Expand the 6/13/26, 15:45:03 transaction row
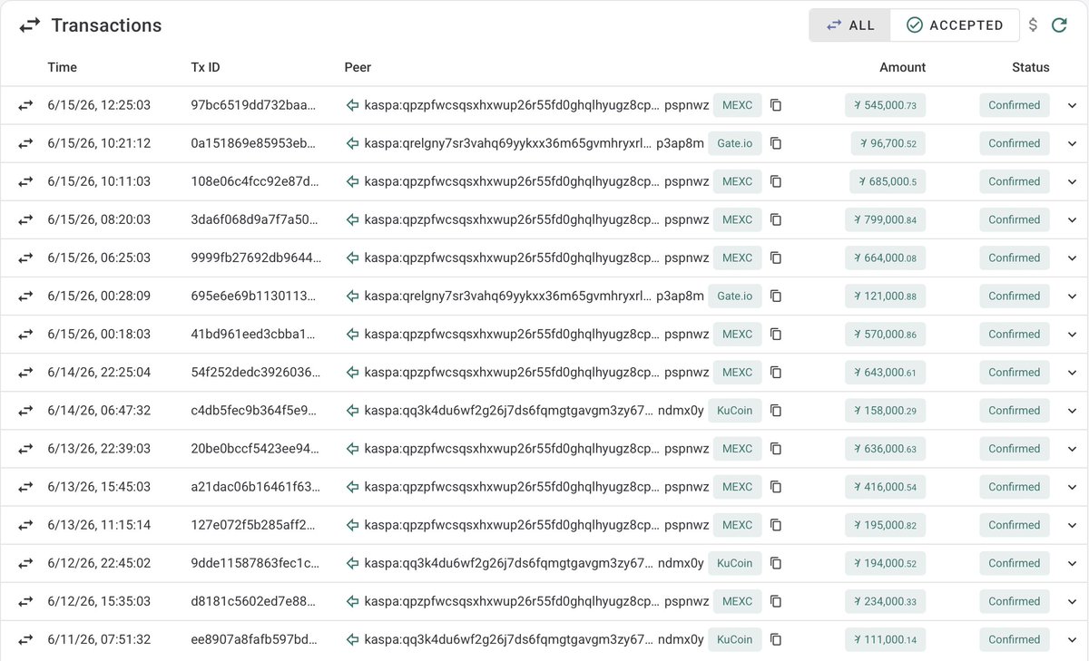The image size is (1089, 661). pyautogui.click(x=1072, y=486)
